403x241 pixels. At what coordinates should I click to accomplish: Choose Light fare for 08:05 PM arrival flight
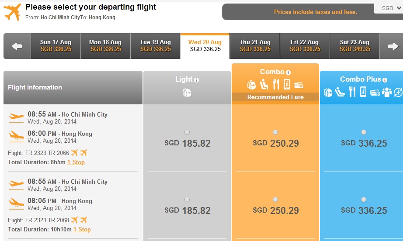tap(187, 200)
